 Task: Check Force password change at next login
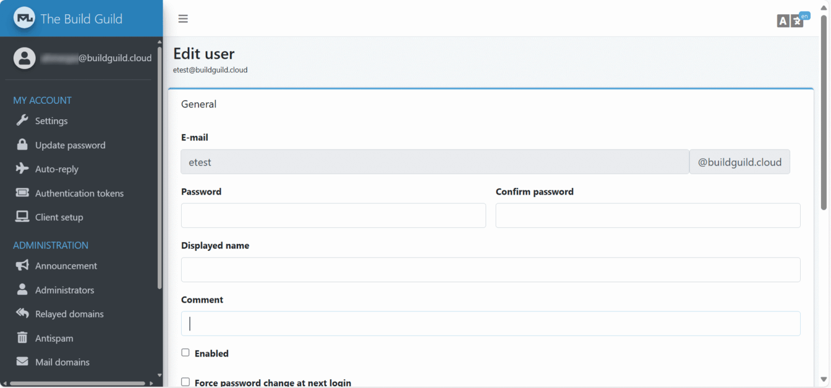(x=185, y=382)
